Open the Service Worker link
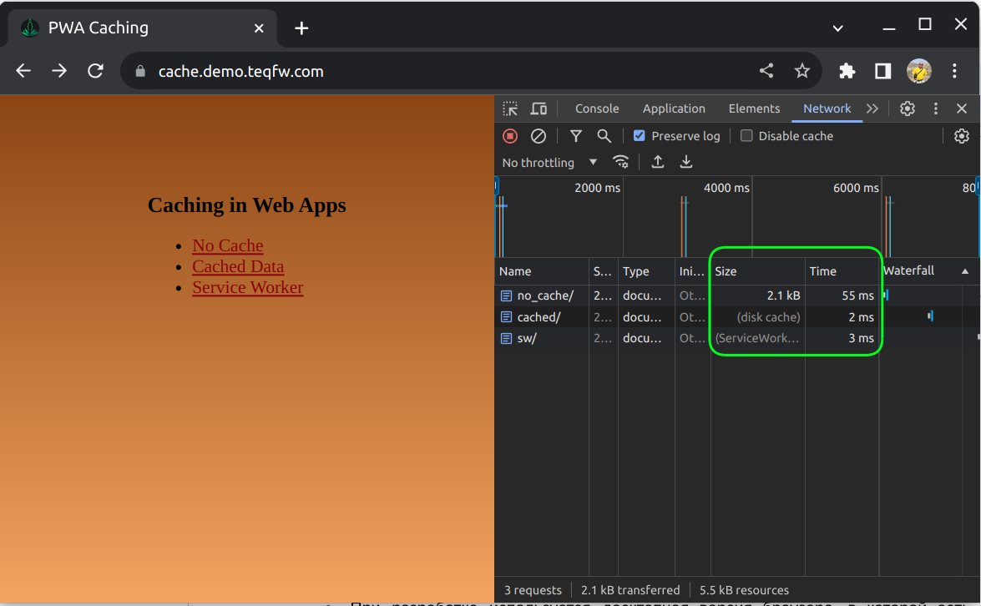Viewport: 981px width, 606px height. [247, 287]
